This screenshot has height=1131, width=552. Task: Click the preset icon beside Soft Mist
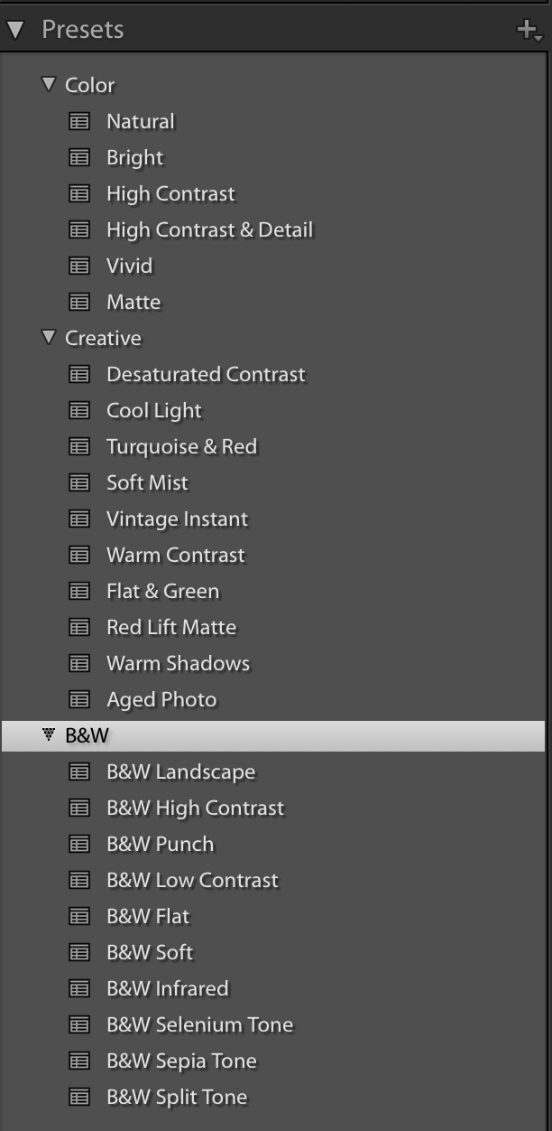tap(79, 482)
